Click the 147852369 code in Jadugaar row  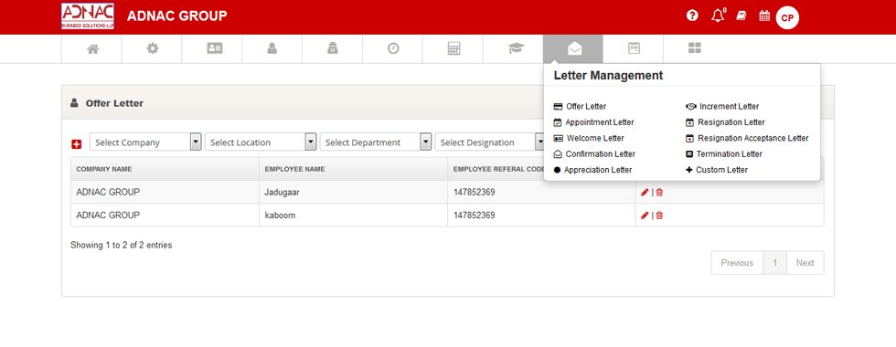474,193
